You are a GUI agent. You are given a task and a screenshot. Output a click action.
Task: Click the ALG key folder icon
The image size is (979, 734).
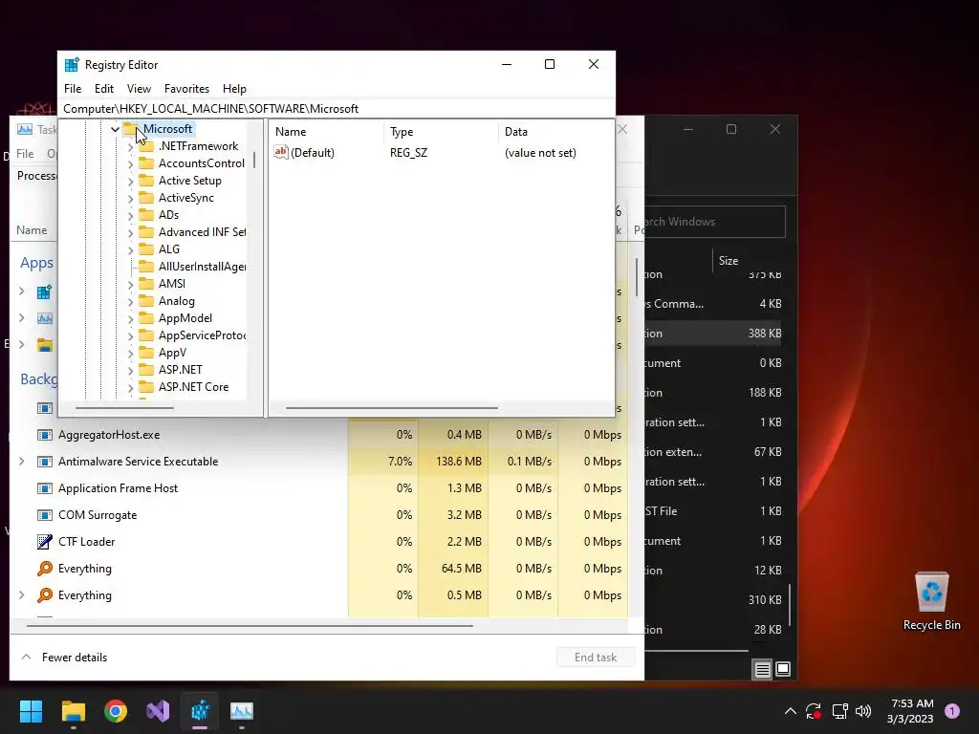(146, 249)
